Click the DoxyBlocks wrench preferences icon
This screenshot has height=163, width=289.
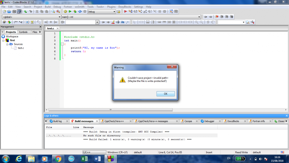pos(38,22)
